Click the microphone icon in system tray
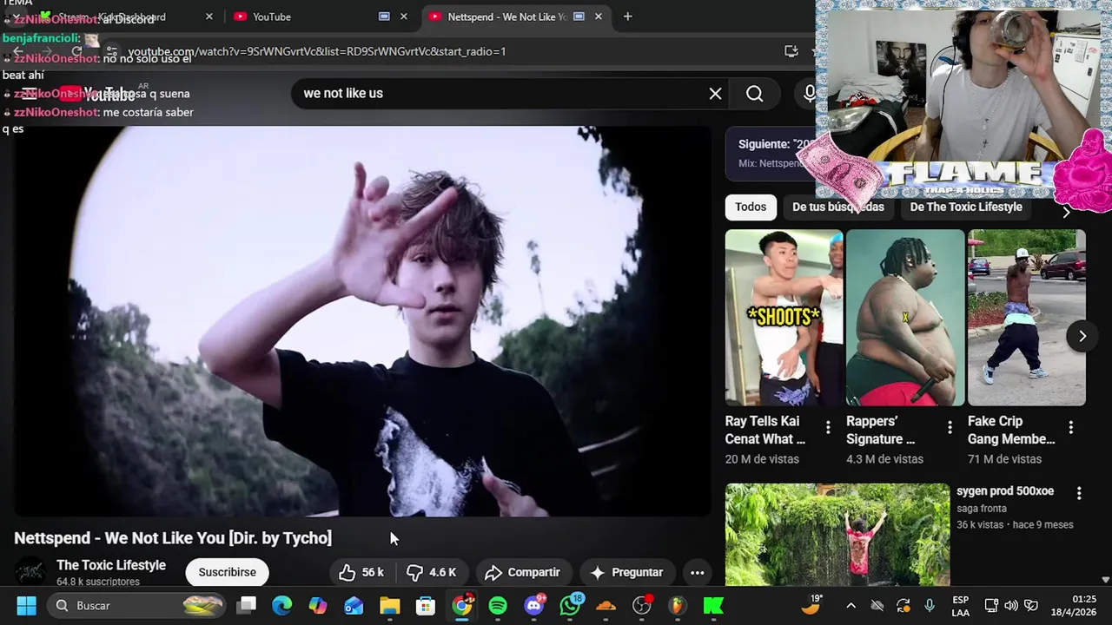The width and height of the screenshot is (1112, 625). (x=930, y=605)
